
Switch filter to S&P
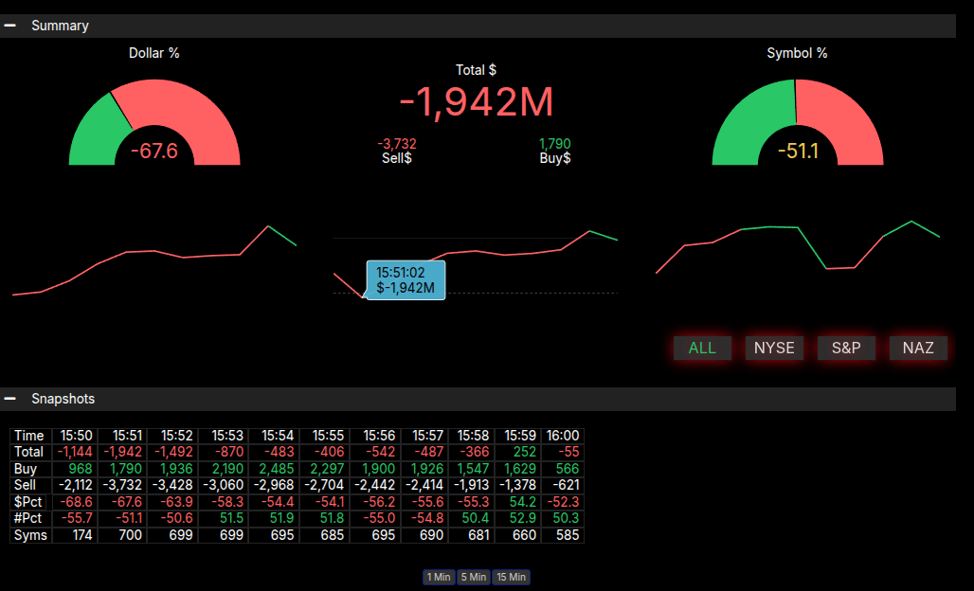click(846, 348)
